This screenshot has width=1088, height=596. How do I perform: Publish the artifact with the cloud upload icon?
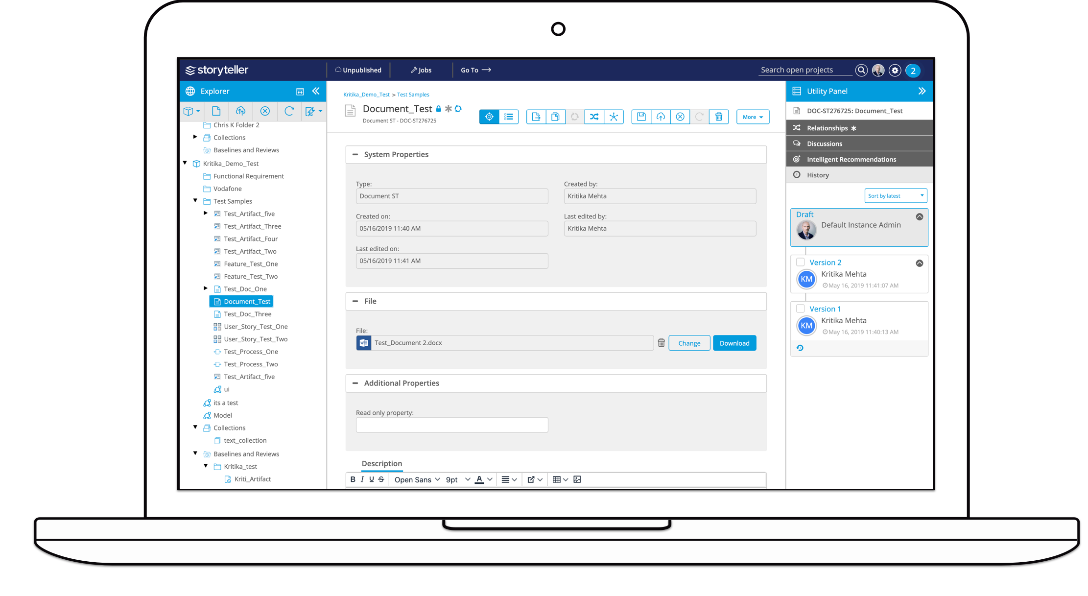tap(661, 117)
